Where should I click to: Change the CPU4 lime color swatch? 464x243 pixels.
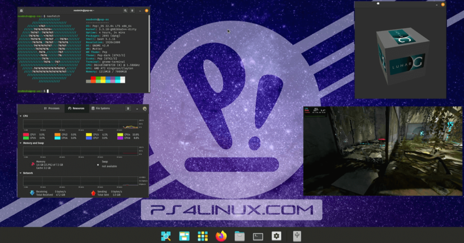pyautogui.click(x=120, y=134)
